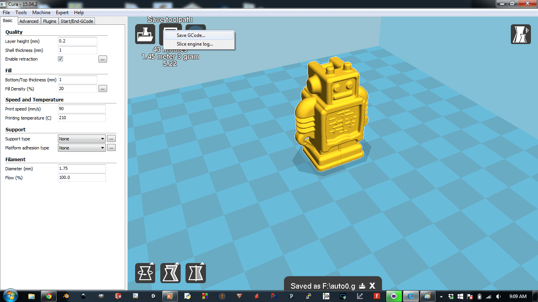538x302 pixels.
Task: Open the Tools menu
Action: click(21, 13)
